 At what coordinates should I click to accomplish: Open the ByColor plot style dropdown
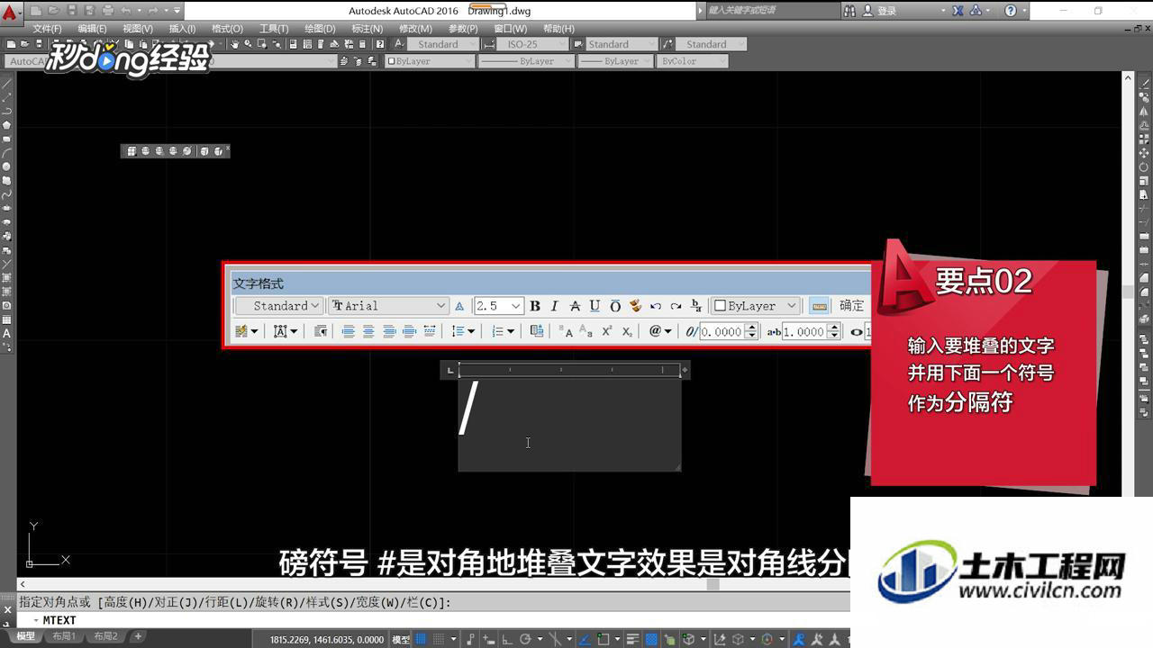click(693, 61)
